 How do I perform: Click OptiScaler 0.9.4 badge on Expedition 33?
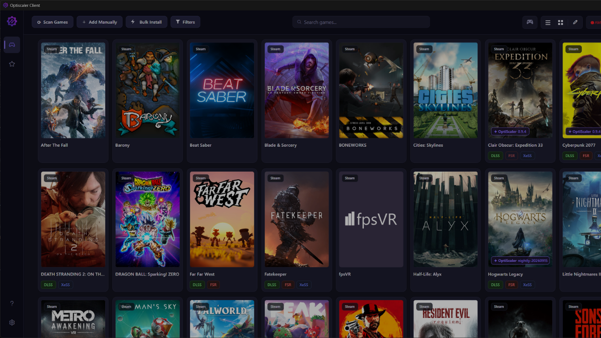[510, 132]
